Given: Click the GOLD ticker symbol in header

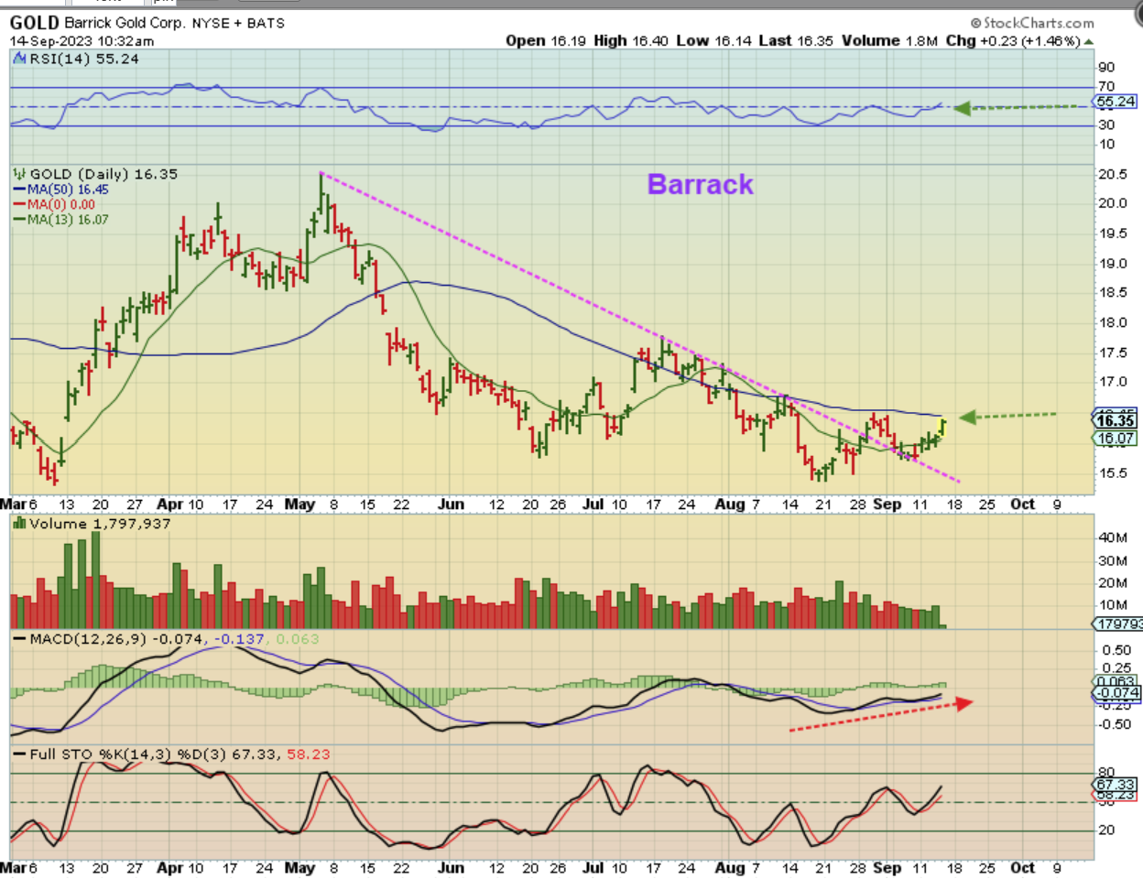Looking at the screenshot, I should (35, 23).
